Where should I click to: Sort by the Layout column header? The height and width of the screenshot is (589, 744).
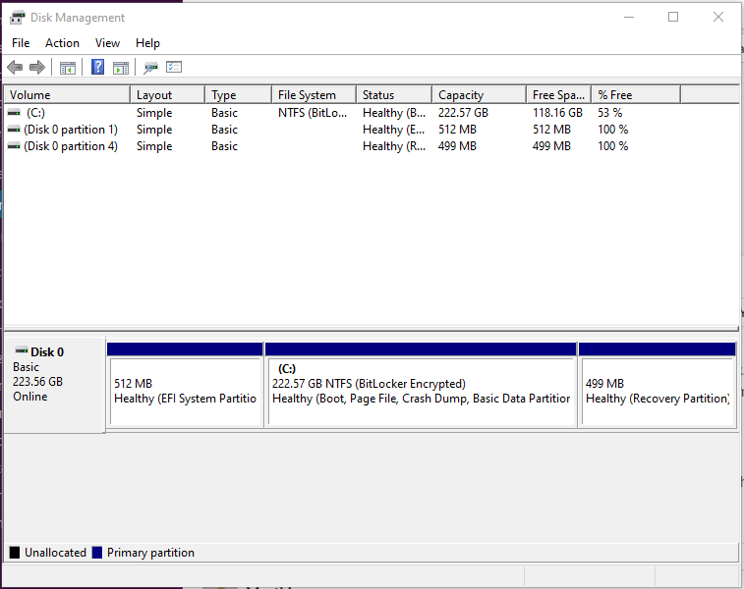pyautogui.click(x=168, y=95)
